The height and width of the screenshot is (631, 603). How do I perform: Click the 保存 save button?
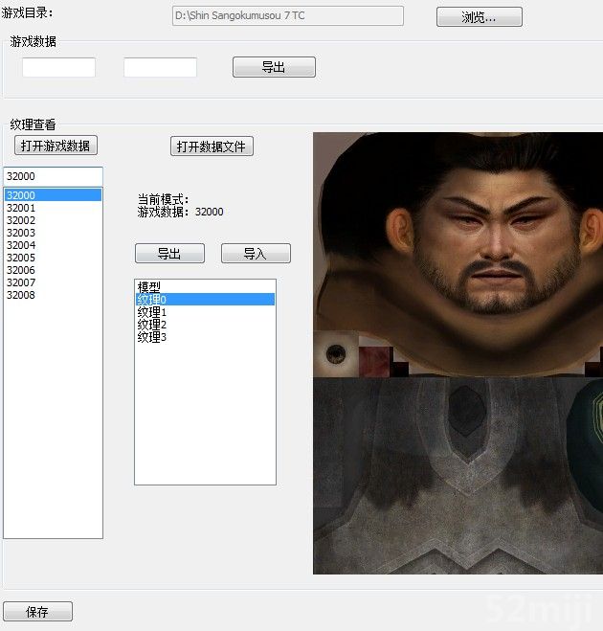(37, 612)
